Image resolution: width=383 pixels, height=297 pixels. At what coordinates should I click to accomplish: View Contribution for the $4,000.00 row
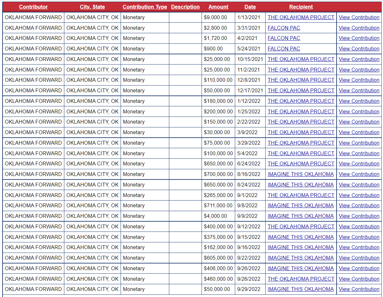click(359, 216)
